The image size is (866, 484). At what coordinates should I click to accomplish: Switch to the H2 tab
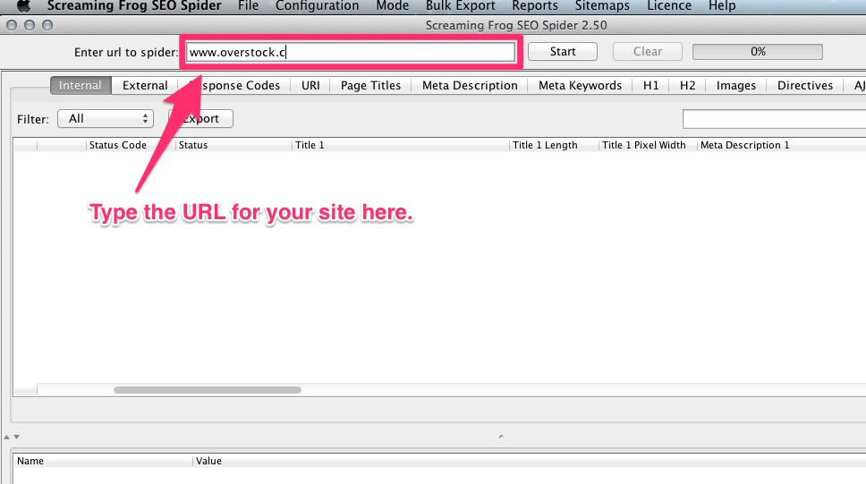tap(687, 85)
